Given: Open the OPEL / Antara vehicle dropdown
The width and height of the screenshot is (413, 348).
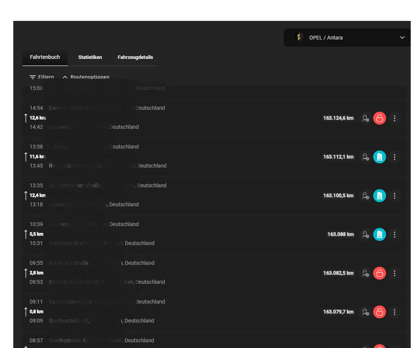Looking at the screenshot, I should pos(348,38).
